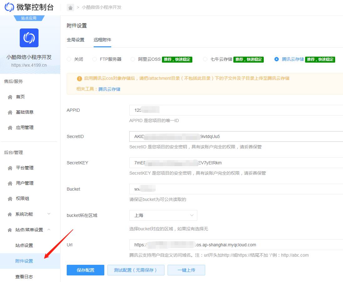Click 后台/管理 section header
Image resolution: width=343 pixels, height=282 pixels.
point(13,153)
